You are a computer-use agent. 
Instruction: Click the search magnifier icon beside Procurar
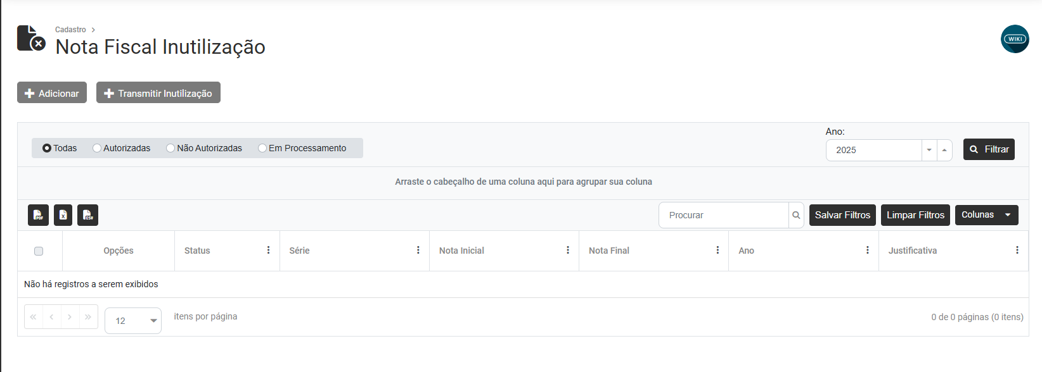796,215
